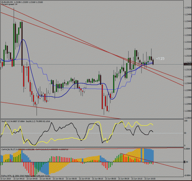
Task: Click the 'Current spread: 14' label
Action: [9, 4]
